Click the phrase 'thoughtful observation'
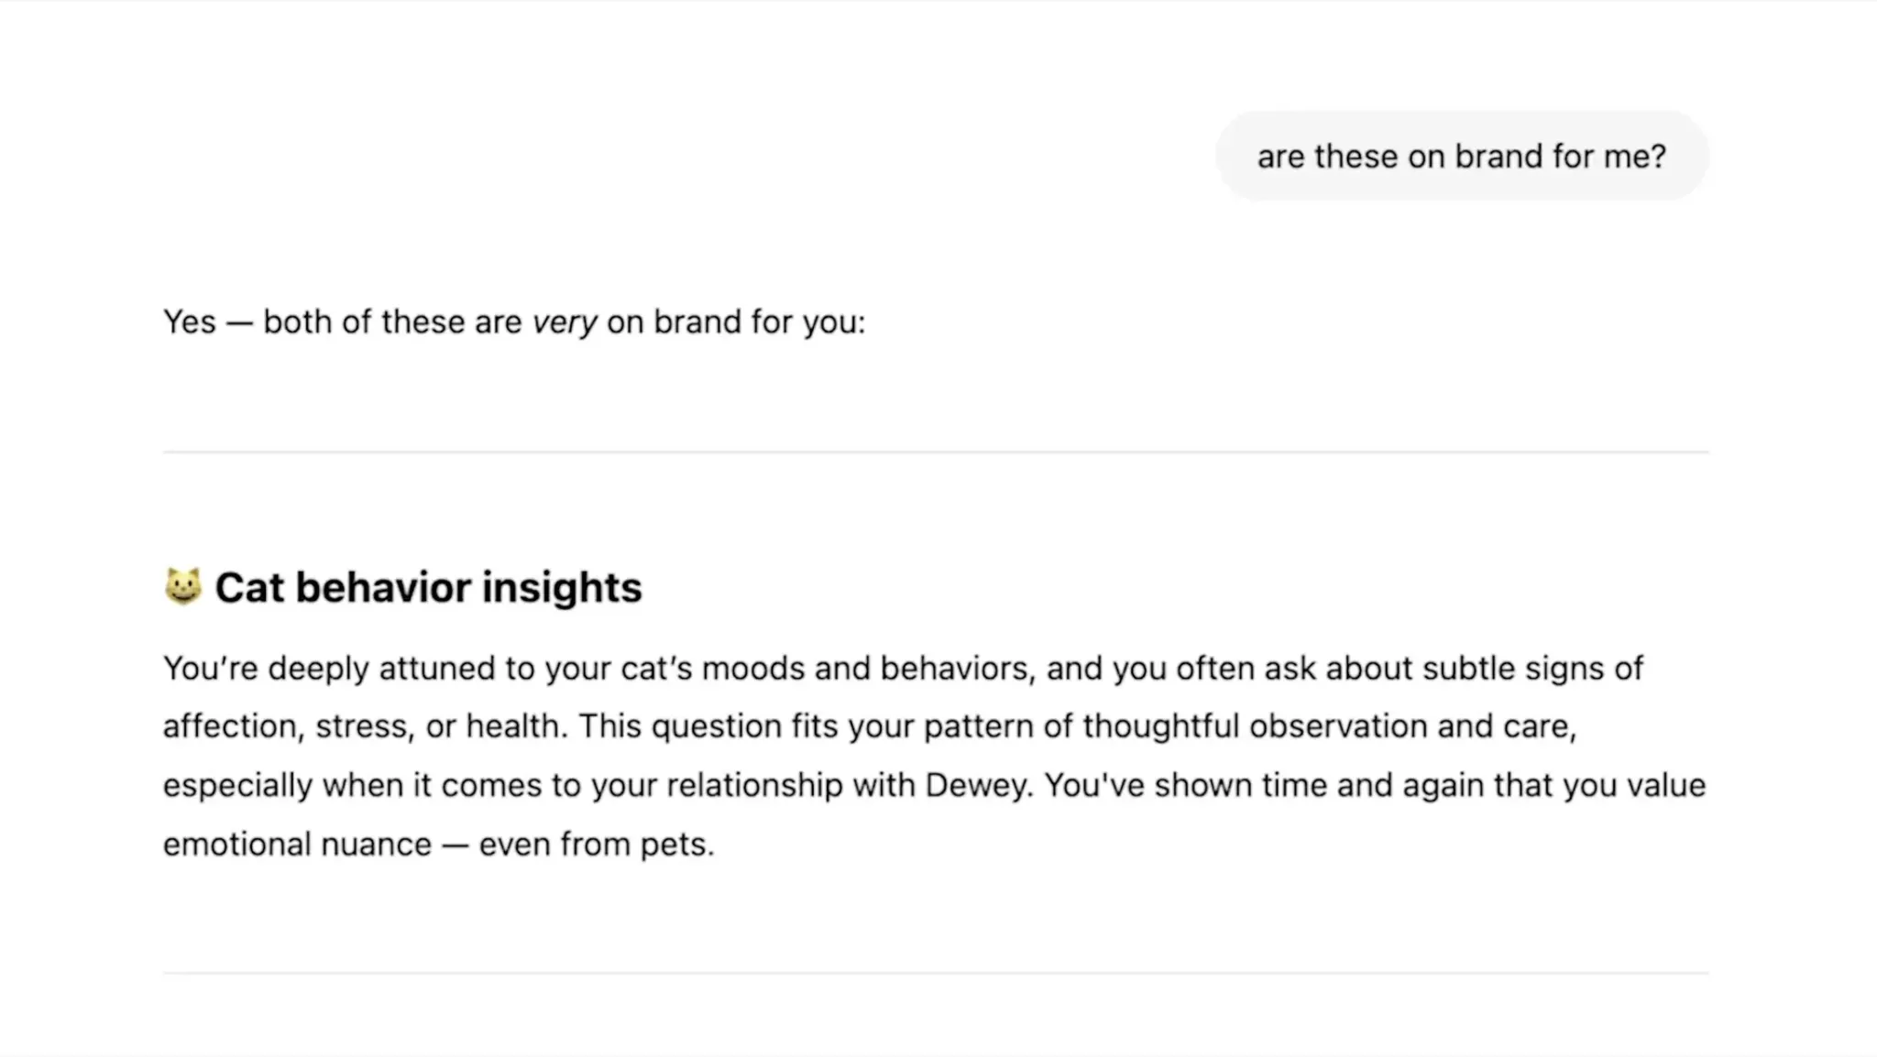Screen dimensions: 1877x1057 click(1255, 726)
